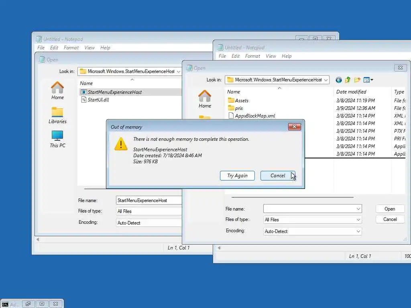Image resolution: width=411 pixels, height=308 pixels.
Task: Open Files of type combo in left dialog
Action: click(x=149, y=211)
